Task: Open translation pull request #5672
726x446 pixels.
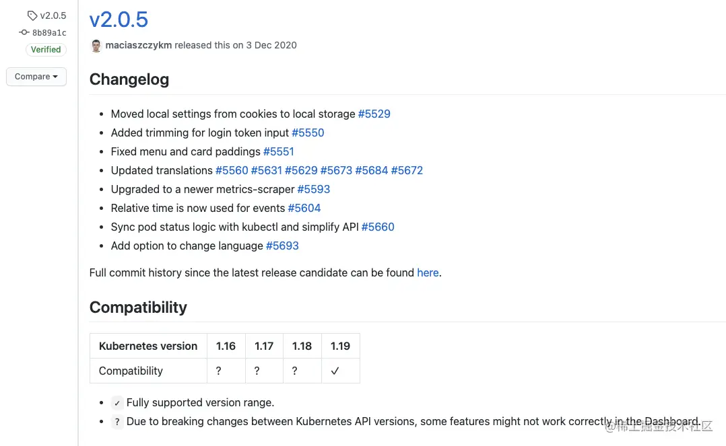Action: [407, 171]
